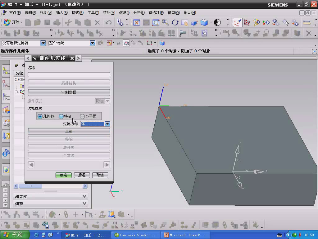Open the 分析(L) menu
Screen dimensions: 318x239
click(139, 12)
